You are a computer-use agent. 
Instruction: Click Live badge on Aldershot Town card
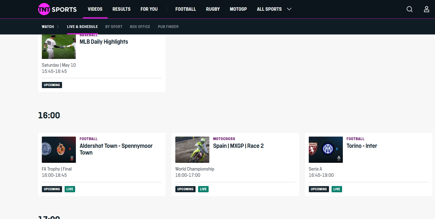70,189
